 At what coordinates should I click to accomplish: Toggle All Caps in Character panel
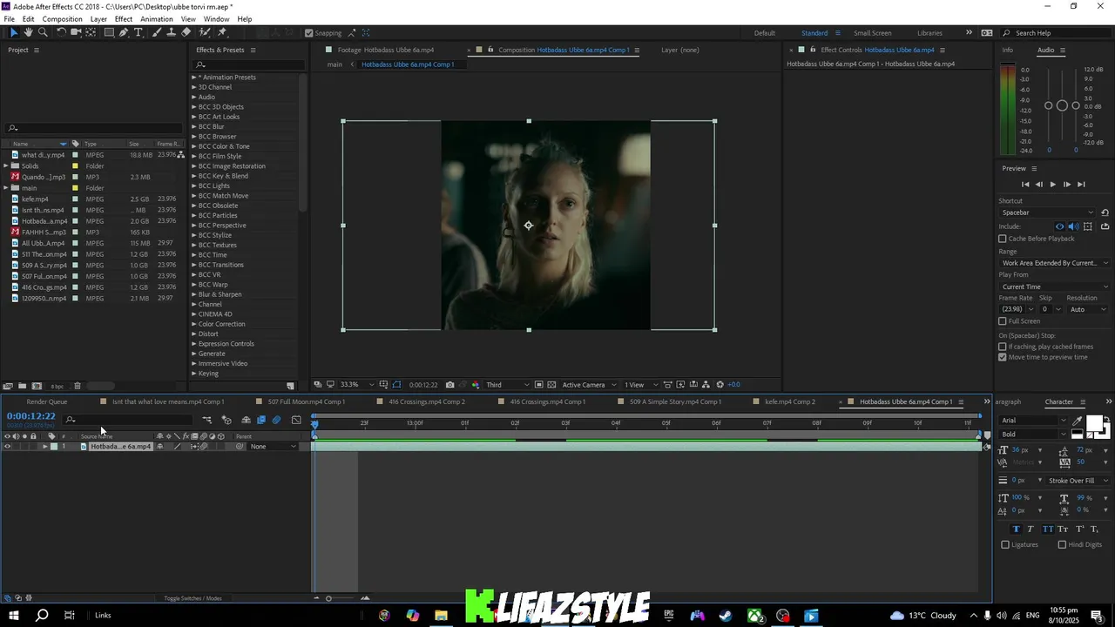pos(1048,529)
